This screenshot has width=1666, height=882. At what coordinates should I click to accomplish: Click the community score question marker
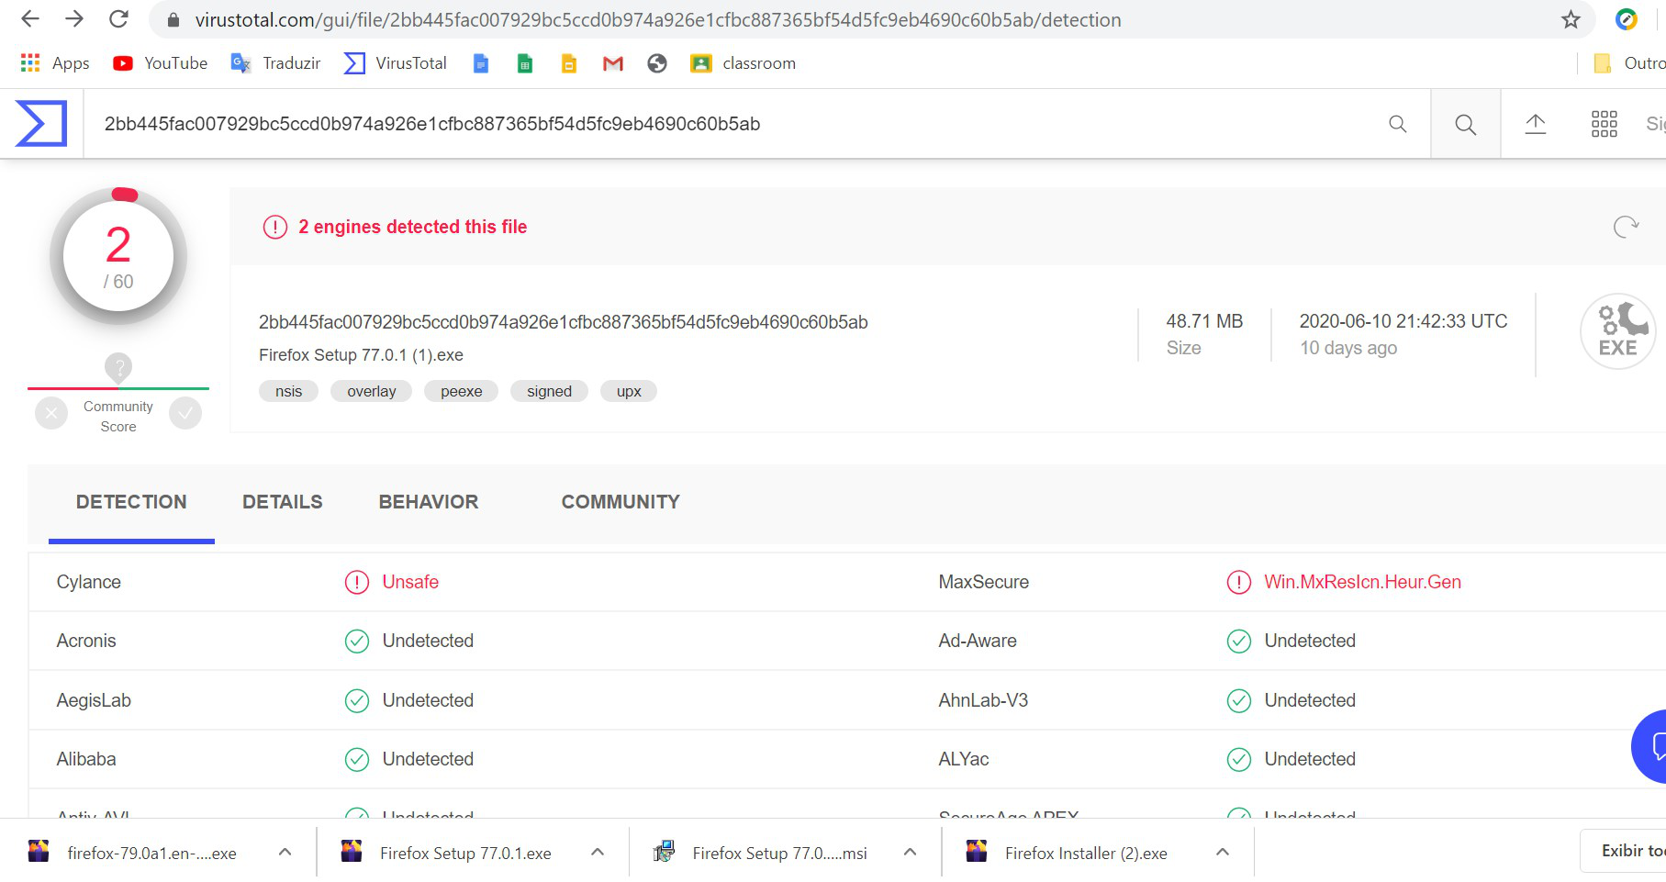pos(118,367)
